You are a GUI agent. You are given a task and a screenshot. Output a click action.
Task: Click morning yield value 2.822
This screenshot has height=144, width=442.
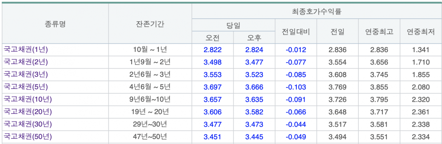point(213,50)
